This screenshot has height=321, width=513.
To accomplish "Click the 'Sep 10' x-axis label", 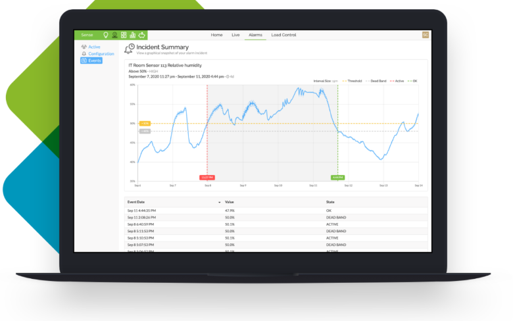I will 278,185.
